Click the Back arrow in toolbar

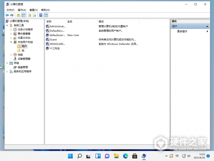pyautogui.click(x=7, y=15)
